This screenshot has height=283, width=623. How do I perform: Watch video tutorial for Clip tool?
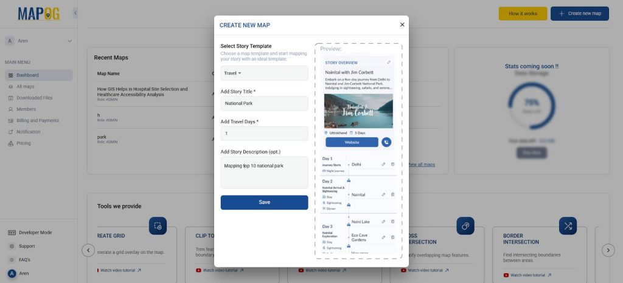220,270
